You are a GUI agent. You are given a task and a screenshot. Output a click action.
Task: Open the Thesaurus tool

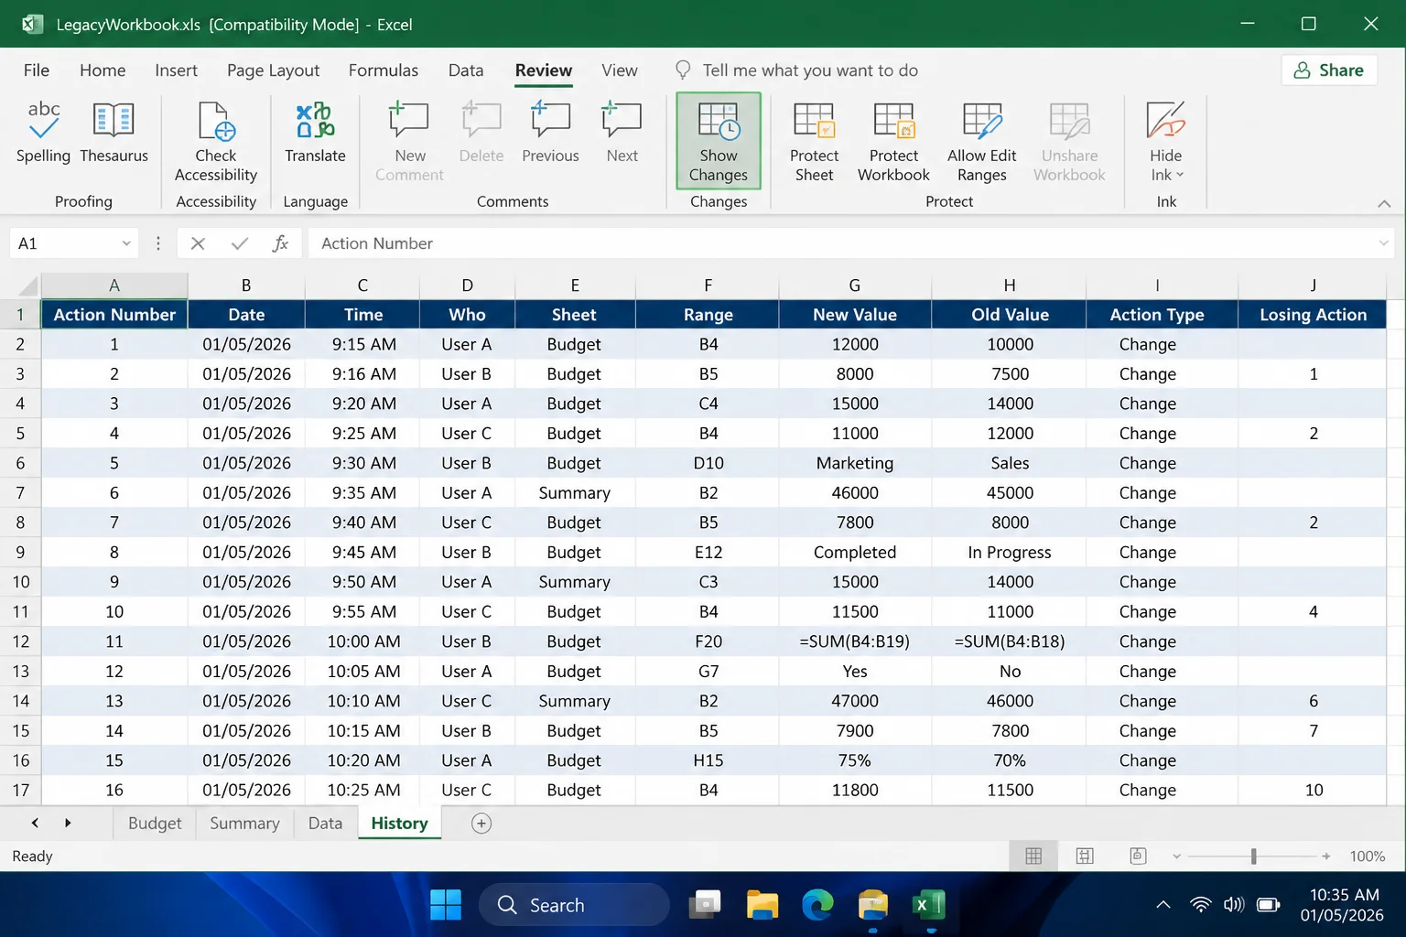point(114,133)
